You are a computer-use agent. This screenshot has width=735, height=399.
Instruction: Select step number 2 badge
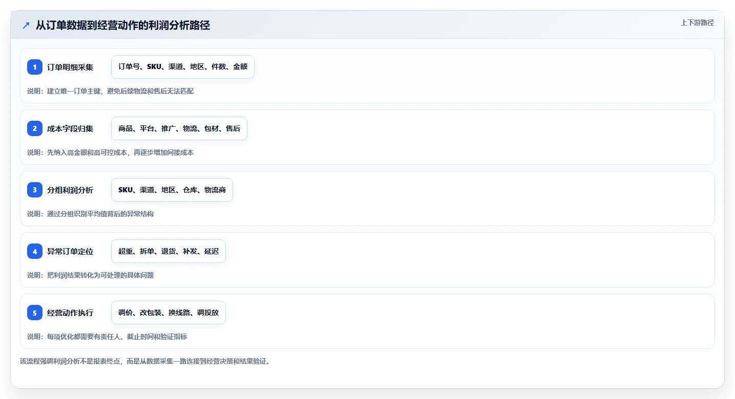tap(35, 128)
